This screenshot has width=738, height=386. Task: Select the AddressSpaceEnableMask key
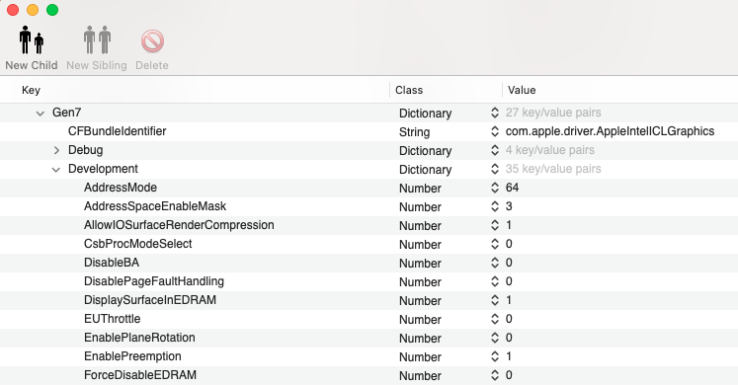click(x=155, y=206)
